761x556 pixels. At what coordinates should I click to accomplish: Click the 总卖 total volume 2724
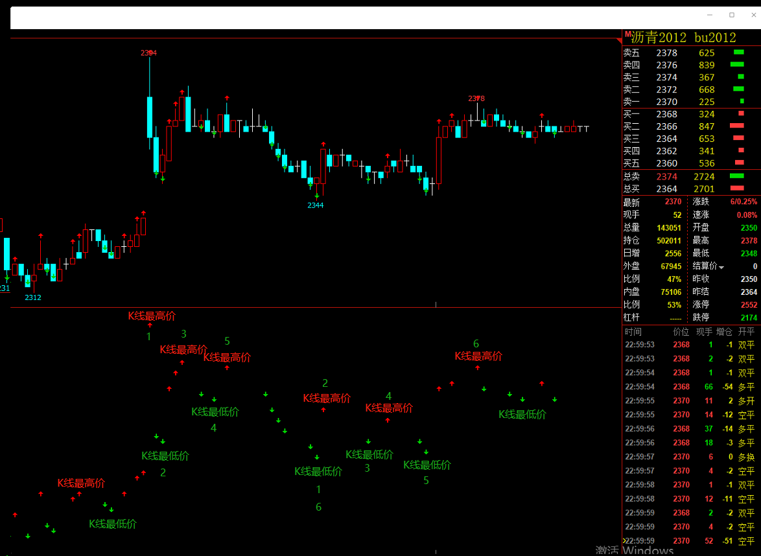click(704, 177)
